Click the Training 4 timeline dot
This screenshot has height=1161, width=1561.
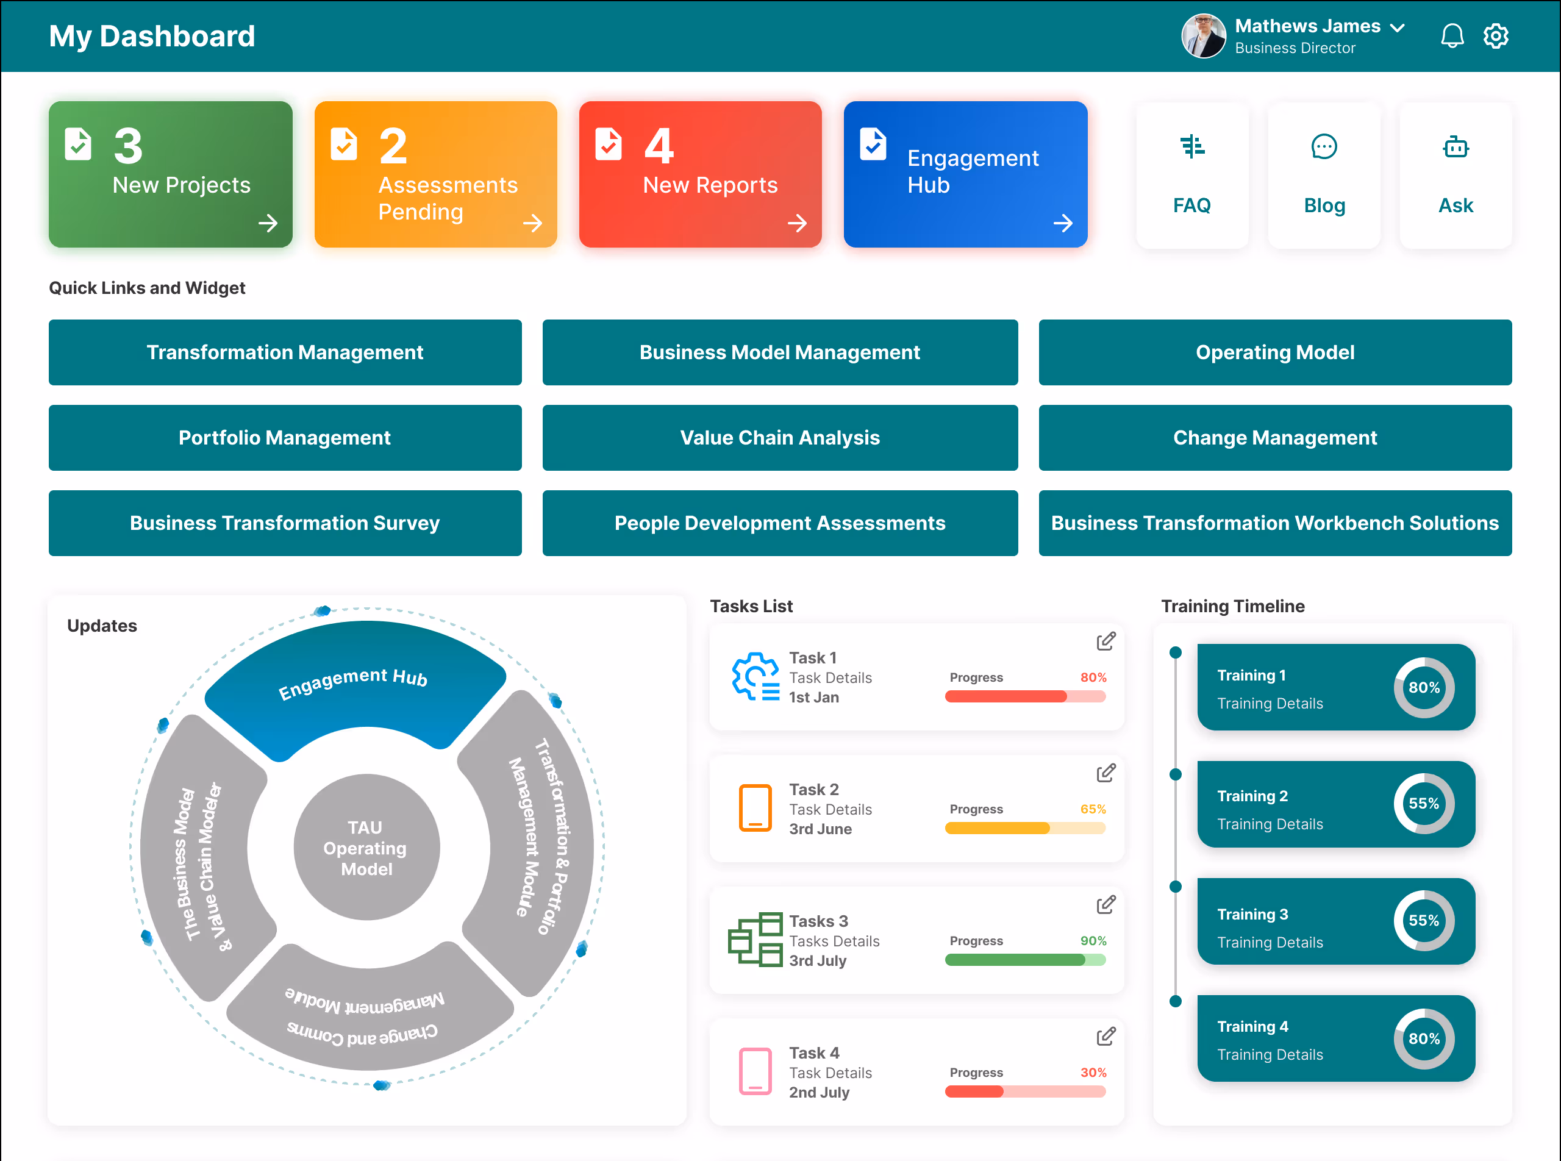(x=1175, y=1001)
